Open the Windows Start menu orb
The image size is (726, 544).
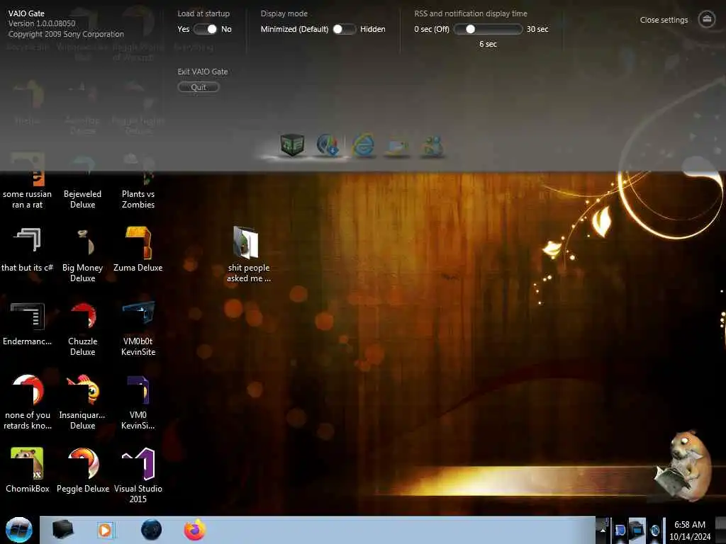click(x=19, y=530)
